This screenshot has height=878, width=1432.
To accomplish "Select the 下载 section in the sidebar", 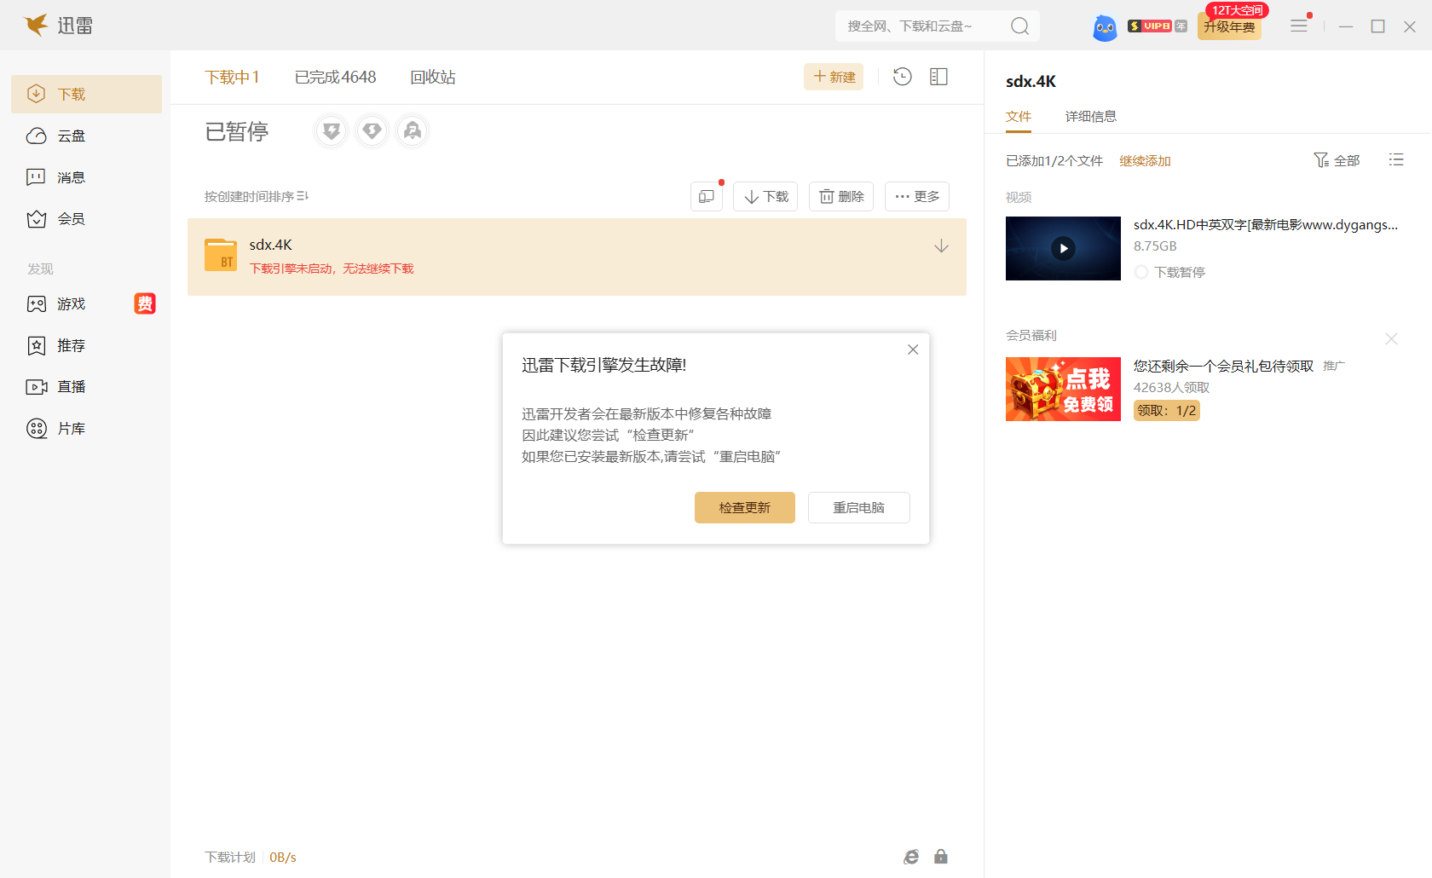I will 72,94.
